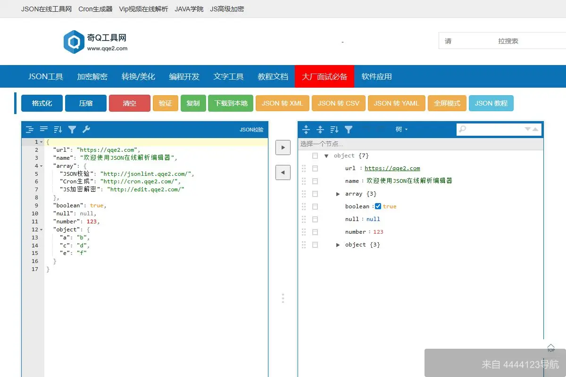Click action menu square of url row
Image resolution: width=566 pixels, height=377 pixels.
pos(315,168)
